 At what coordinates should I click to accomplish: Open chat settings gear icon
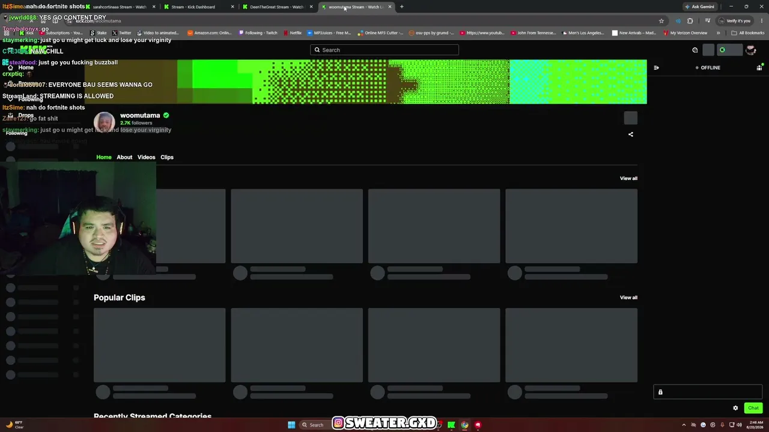(x=735, y=408)
